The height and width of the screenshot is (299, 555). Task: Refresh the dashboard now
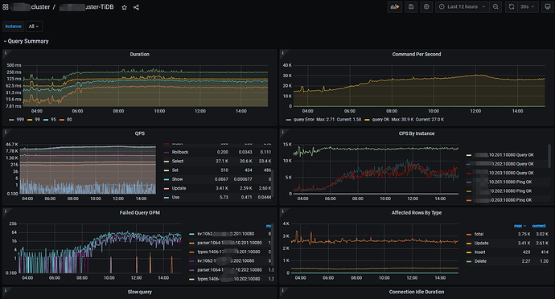512,6
